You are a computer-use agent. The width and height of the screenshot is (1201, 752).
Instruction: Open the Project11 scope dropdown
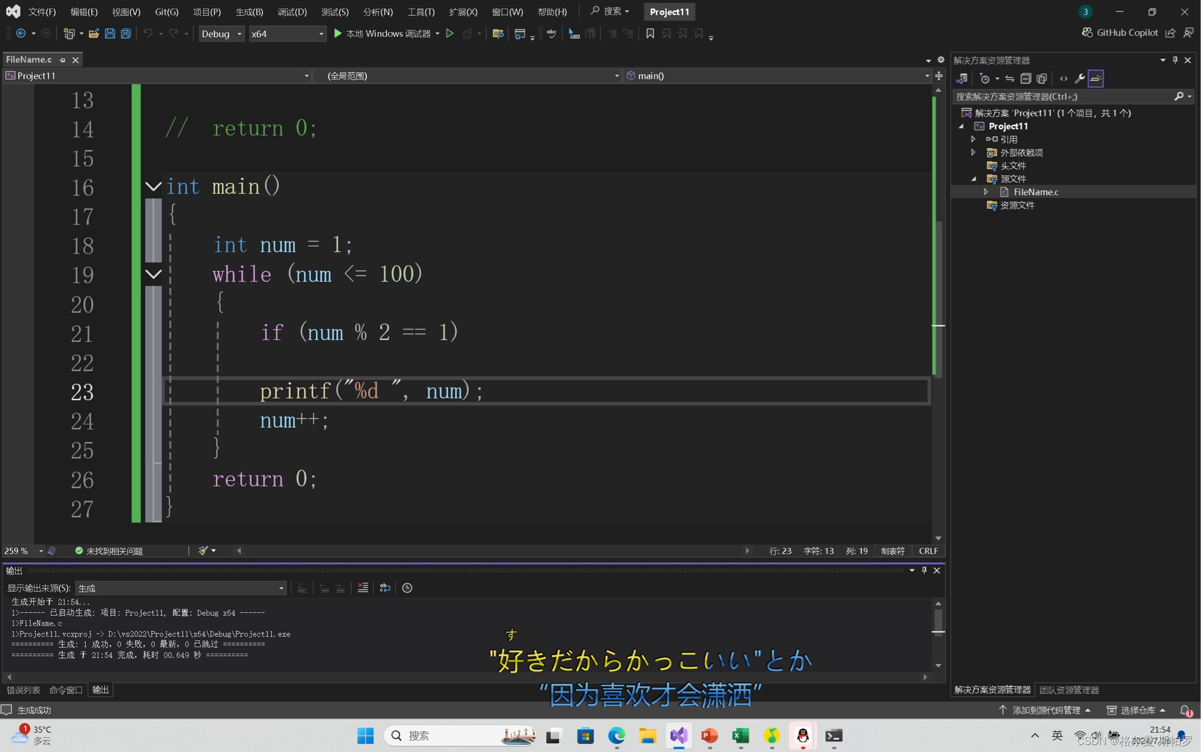[x=157, y=76]
